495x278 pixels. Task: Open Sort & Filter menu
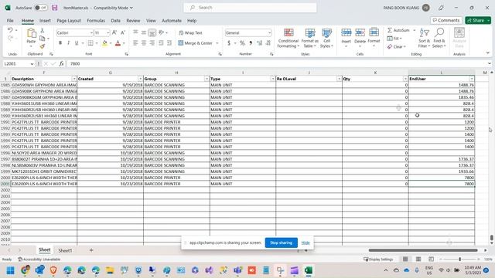coord(424,38)
